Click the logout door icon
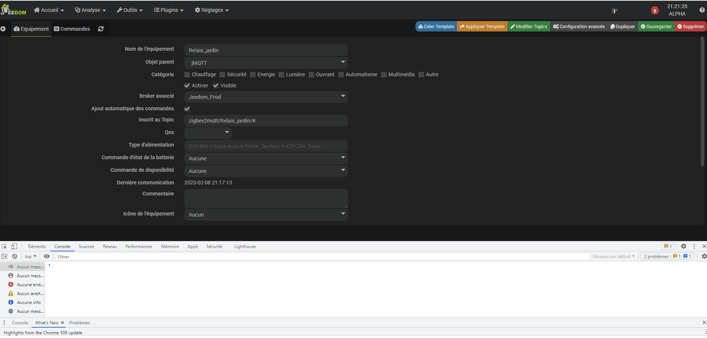Viewport: 707px width, 338px height. click(x=614, y=11)
